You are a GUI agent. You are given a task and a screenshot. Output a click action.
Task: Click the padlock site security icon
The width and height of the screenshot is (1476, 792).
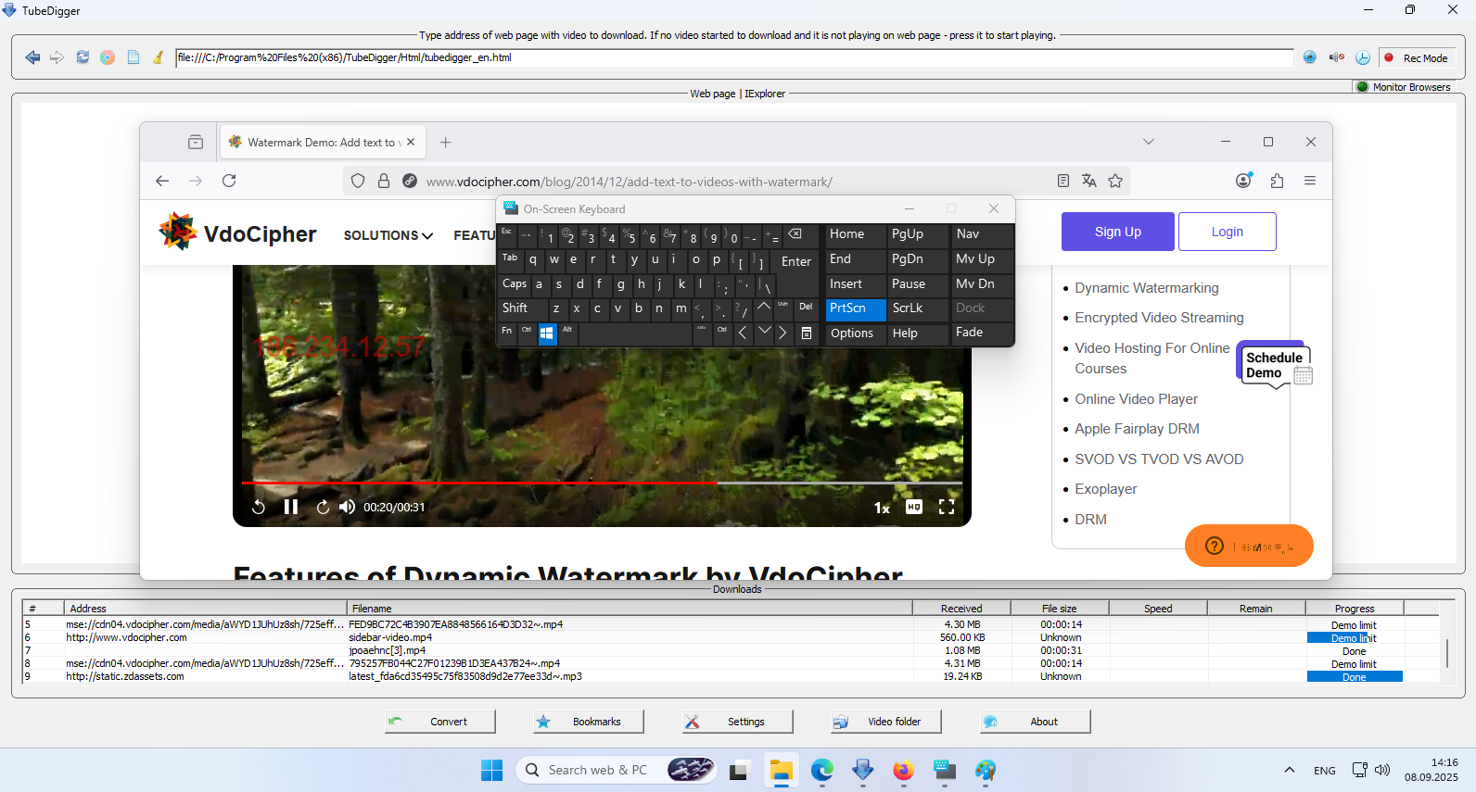[x=384, y=182]
